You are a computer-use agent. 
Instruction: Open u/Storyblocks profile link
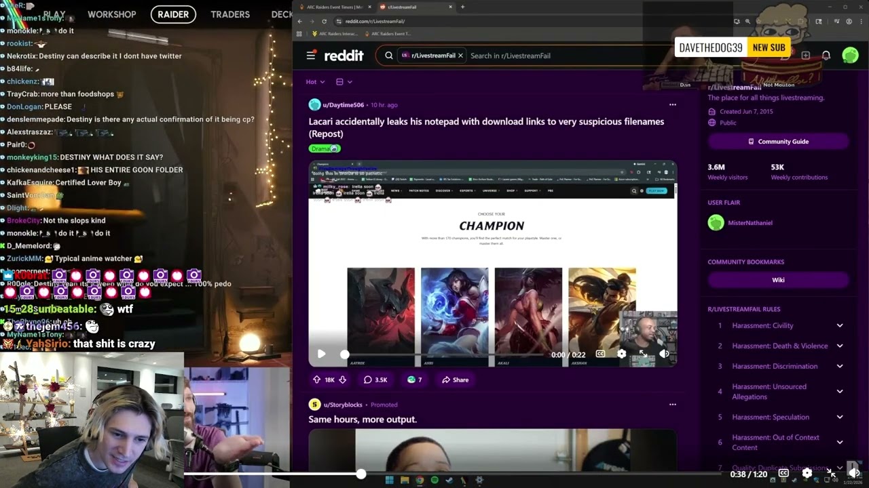tap(343, 405)
